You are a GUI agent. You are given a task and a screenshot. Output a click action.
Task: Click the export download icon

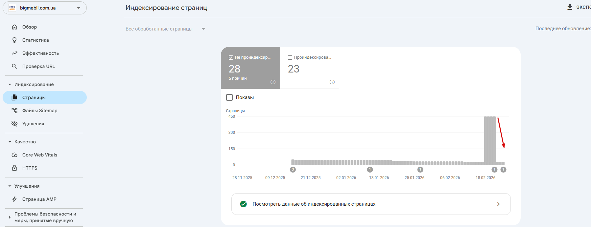[x=570, y=7]
